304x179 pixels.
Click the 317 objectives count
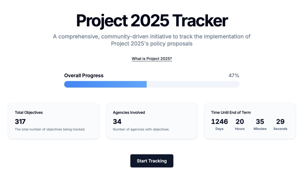(20, 122)
